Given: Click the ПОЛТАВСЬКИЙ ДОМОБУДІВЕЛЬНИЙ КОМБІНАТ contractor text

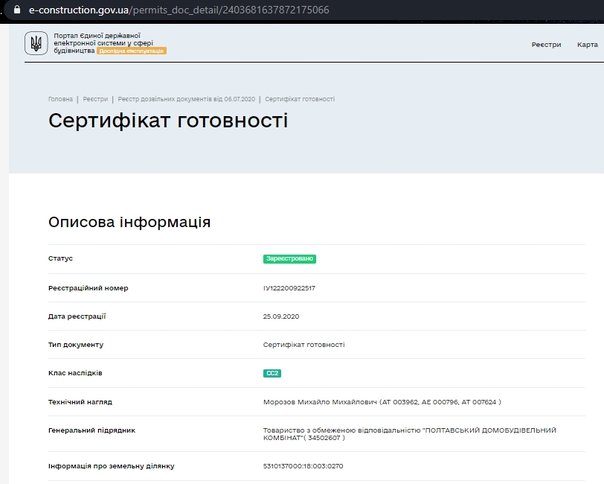Looking at the screenshot, I should tap(409, 434).
